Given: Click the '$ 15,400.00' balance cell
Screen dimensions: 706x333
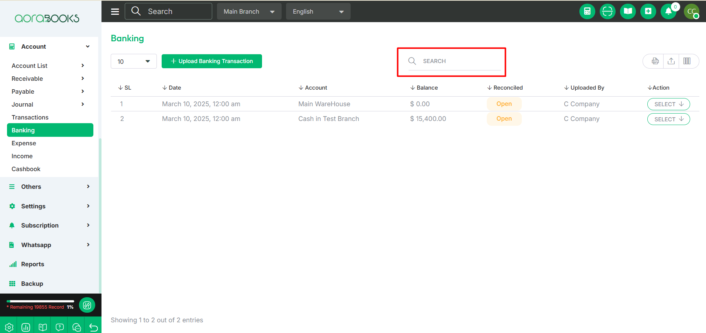Looking at the screenshot, I should (x=428, y=119).
